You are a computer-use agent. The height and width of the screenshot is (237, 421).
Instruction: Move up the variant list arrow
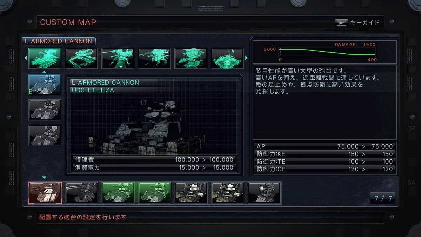[x=44, y=72]
